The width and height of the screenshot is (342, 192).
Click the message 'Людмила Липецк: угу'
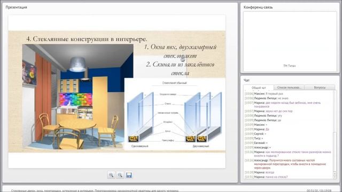coord(263,116)
